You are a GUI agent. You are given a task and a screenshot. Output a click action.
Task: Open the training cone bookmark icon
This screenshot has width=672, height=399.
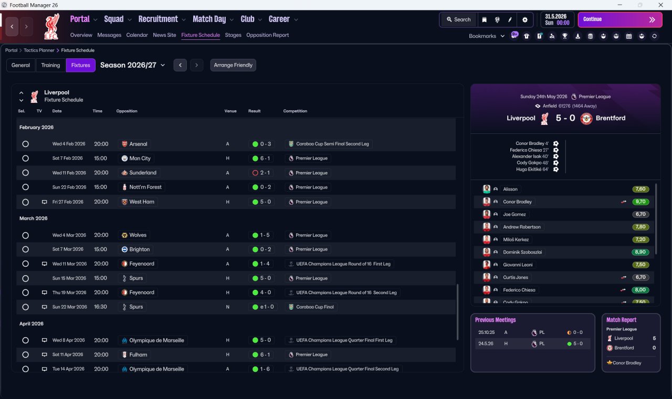[x=578, y=36]
